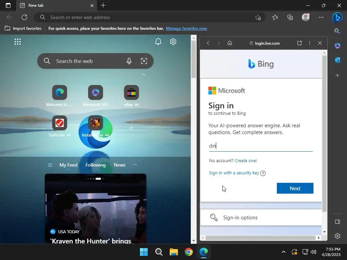
Task: Open sidebar pane more options menu
Action: point(310,43)
